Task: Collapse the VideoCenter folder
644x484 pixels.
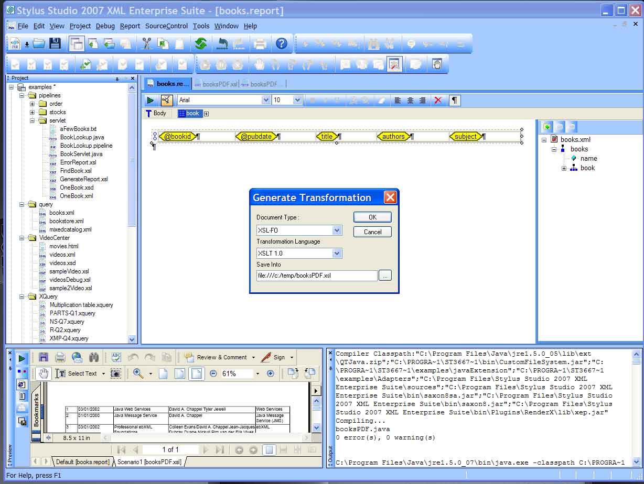Action: pyautogui.click(x=22, y=238)
